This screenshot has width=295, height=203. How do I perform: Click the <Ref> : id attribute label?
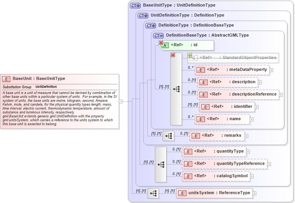pos(184,45)
